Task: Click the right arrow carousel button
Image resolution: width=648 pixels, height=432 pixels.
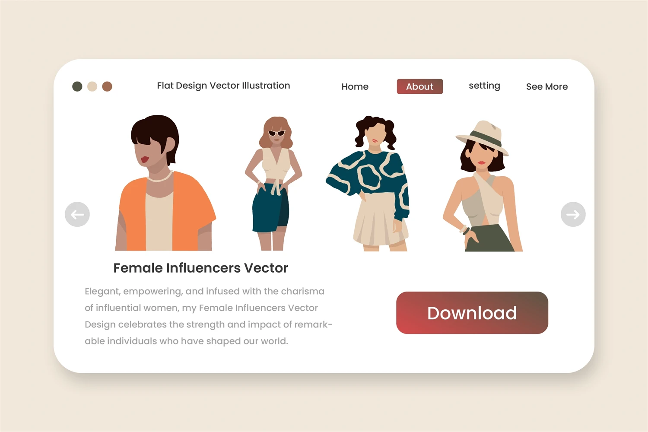Action: coord(573,214)
